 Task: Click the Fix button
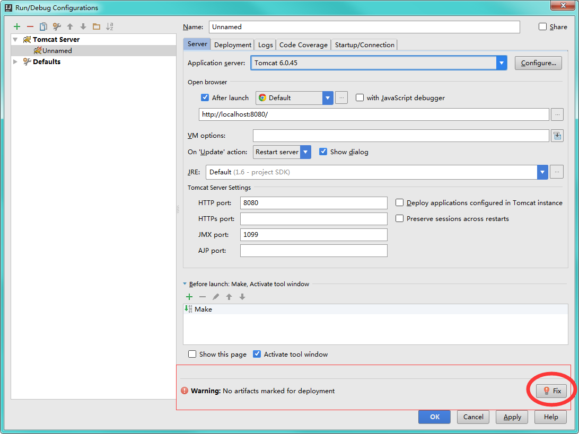tap(551, 391)
